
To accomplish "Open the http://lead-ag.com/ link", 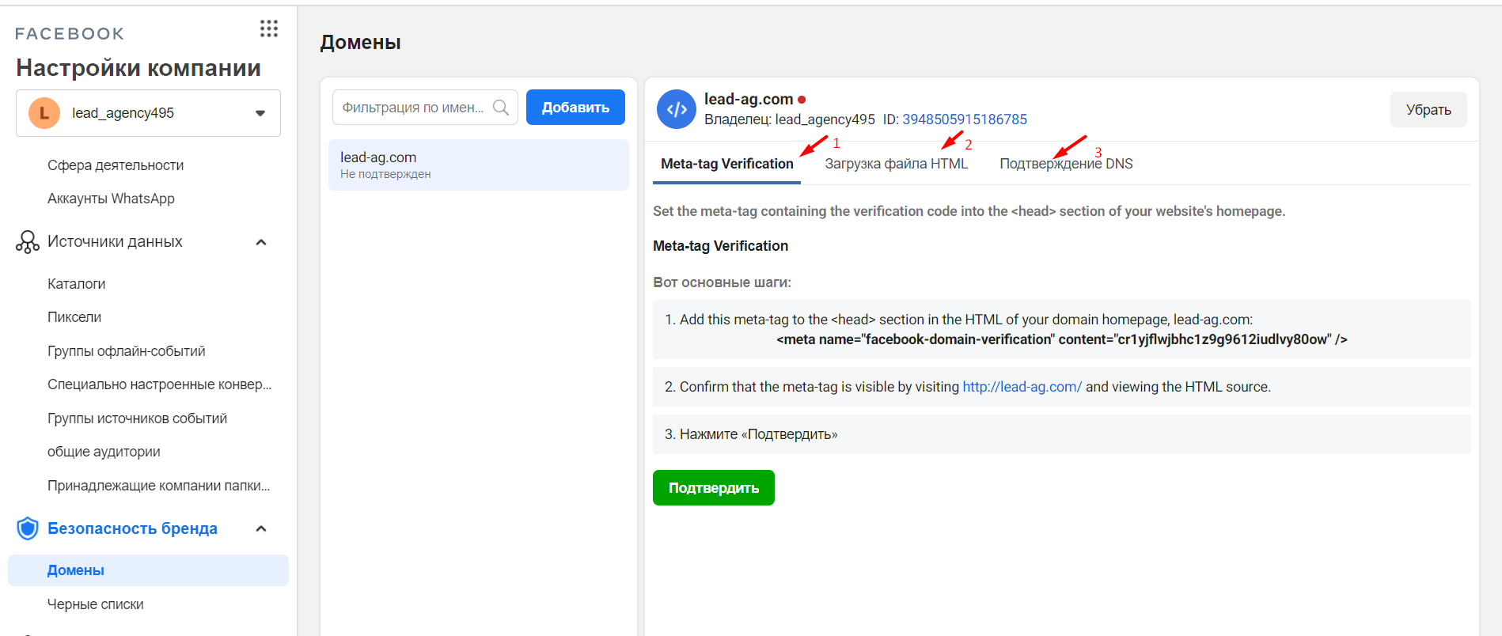I will click(1022, 387).
